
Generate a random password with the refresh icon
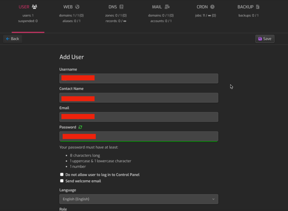tap(80, 127)
